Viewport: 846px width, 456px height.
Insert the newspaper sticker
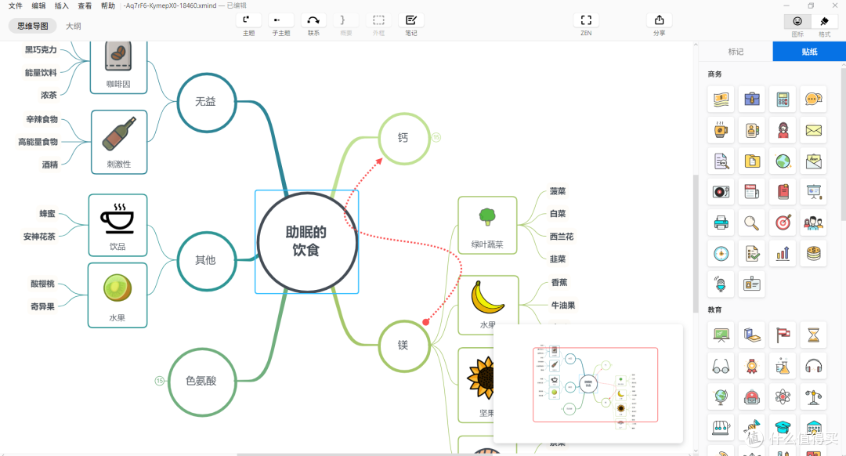751,192
